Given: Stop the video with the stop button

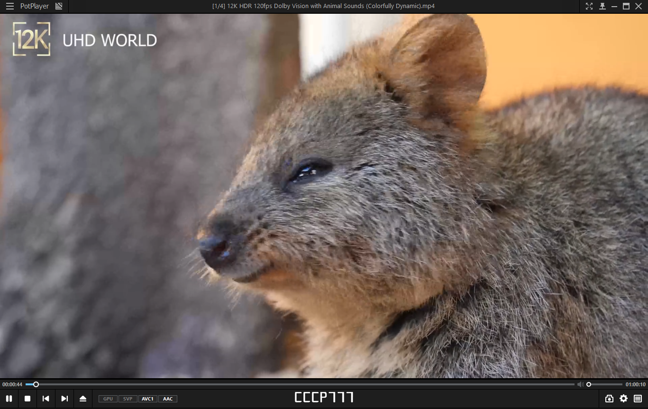Looking at the screenshot, I should pos(27,399).
